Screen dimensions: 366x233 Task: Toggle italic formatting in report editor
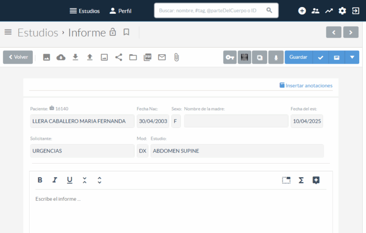click(x=55, y=180)
